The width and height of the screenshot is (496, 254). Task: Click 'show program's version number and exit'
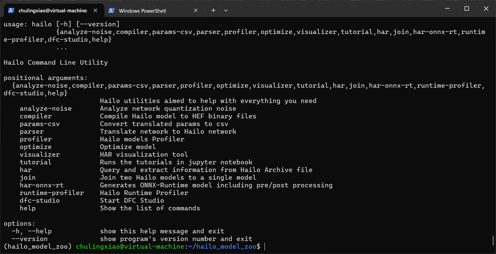(176, 239)
